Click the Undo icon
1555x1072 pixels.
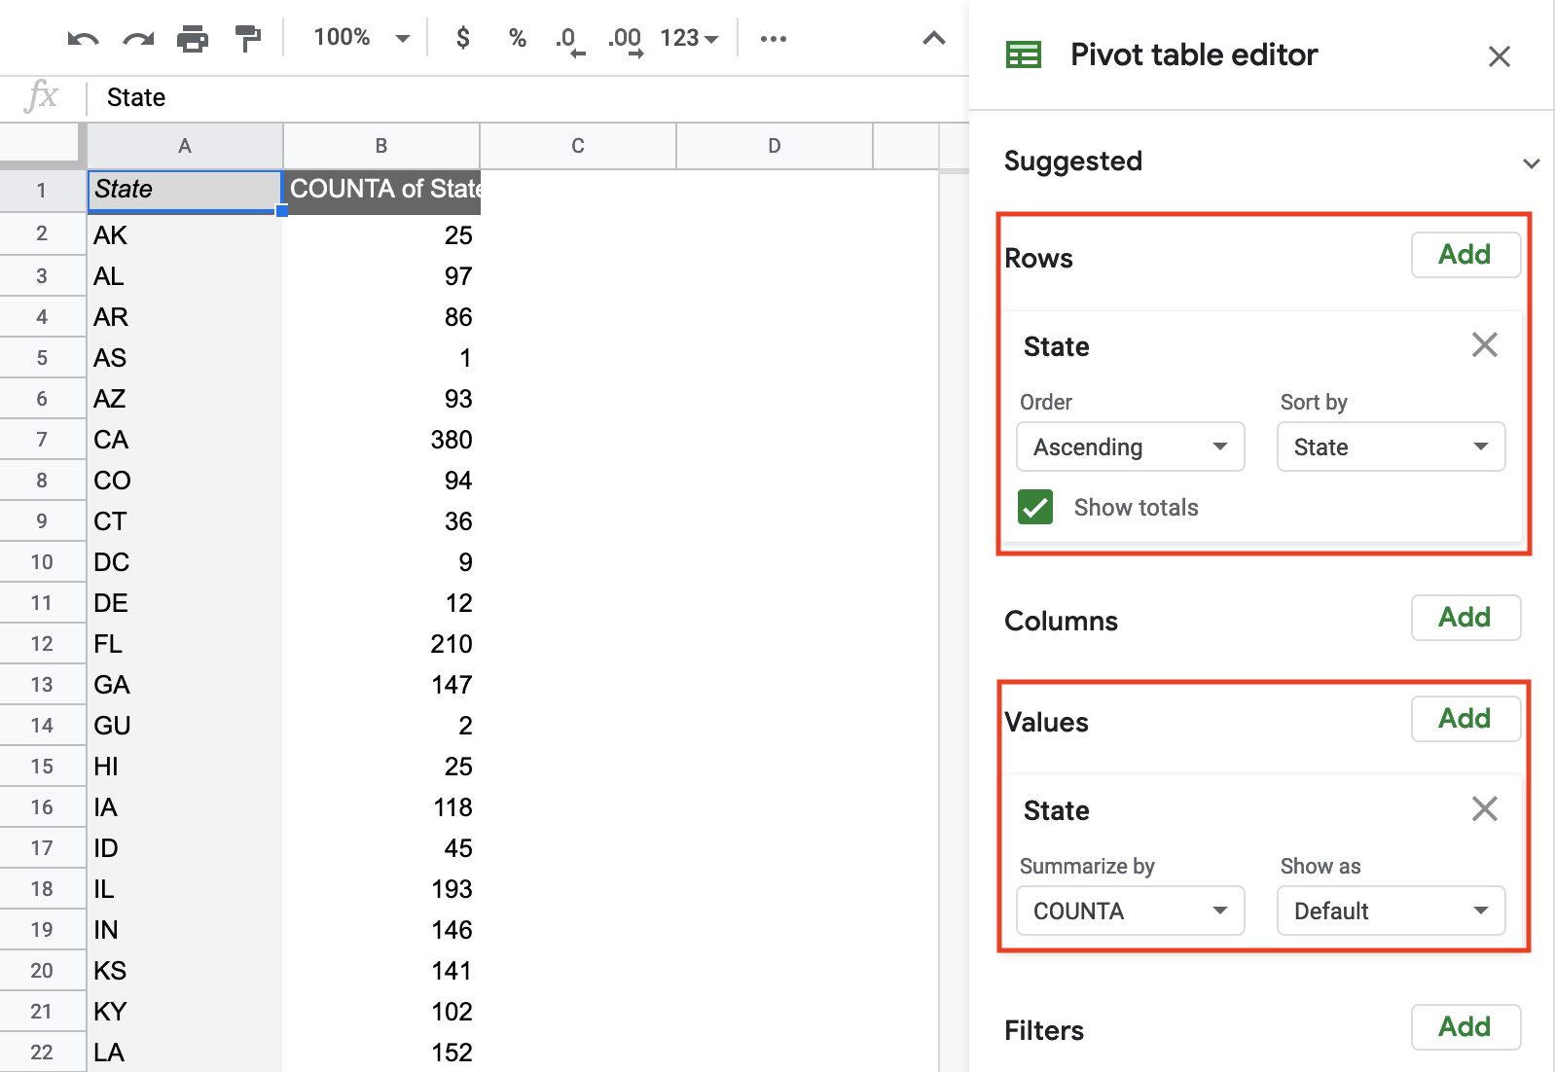83,39
